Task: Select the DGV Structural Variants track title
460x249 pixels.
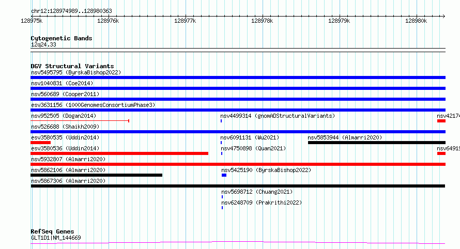Action: point(72,66)
